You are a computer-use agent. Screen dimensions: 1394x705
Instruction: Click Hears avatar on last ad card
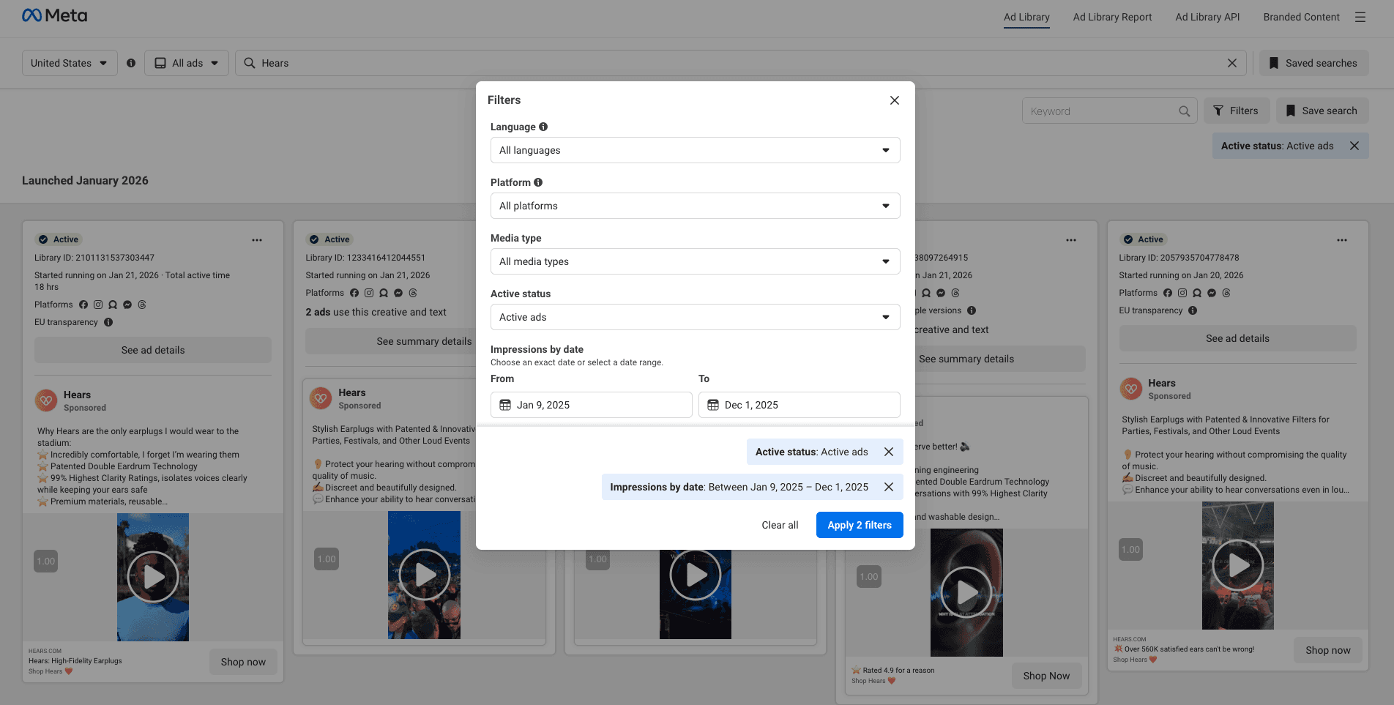1131,389
